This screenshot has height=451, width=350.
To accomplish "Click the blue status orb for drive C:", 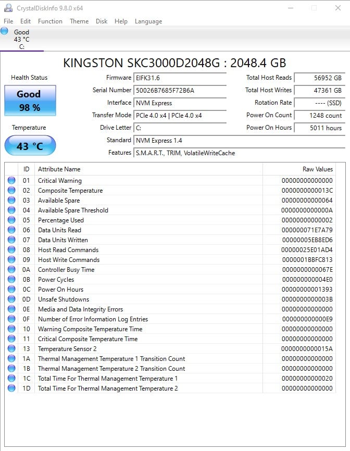I will click(x=4, y=31).
